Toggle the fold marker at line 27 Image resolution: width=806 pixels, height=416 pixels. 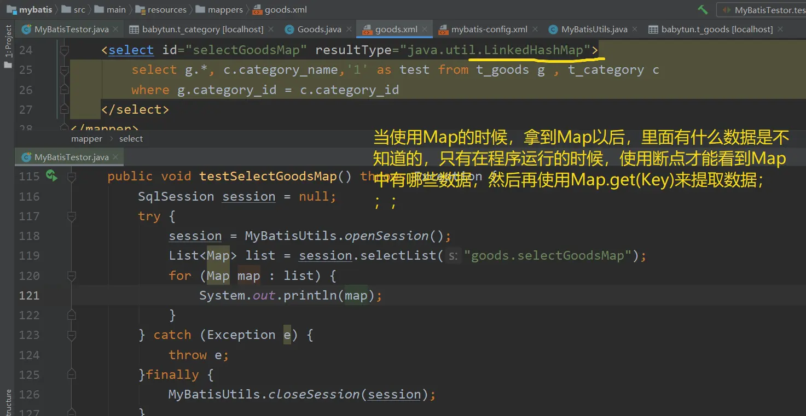[64, 109]
